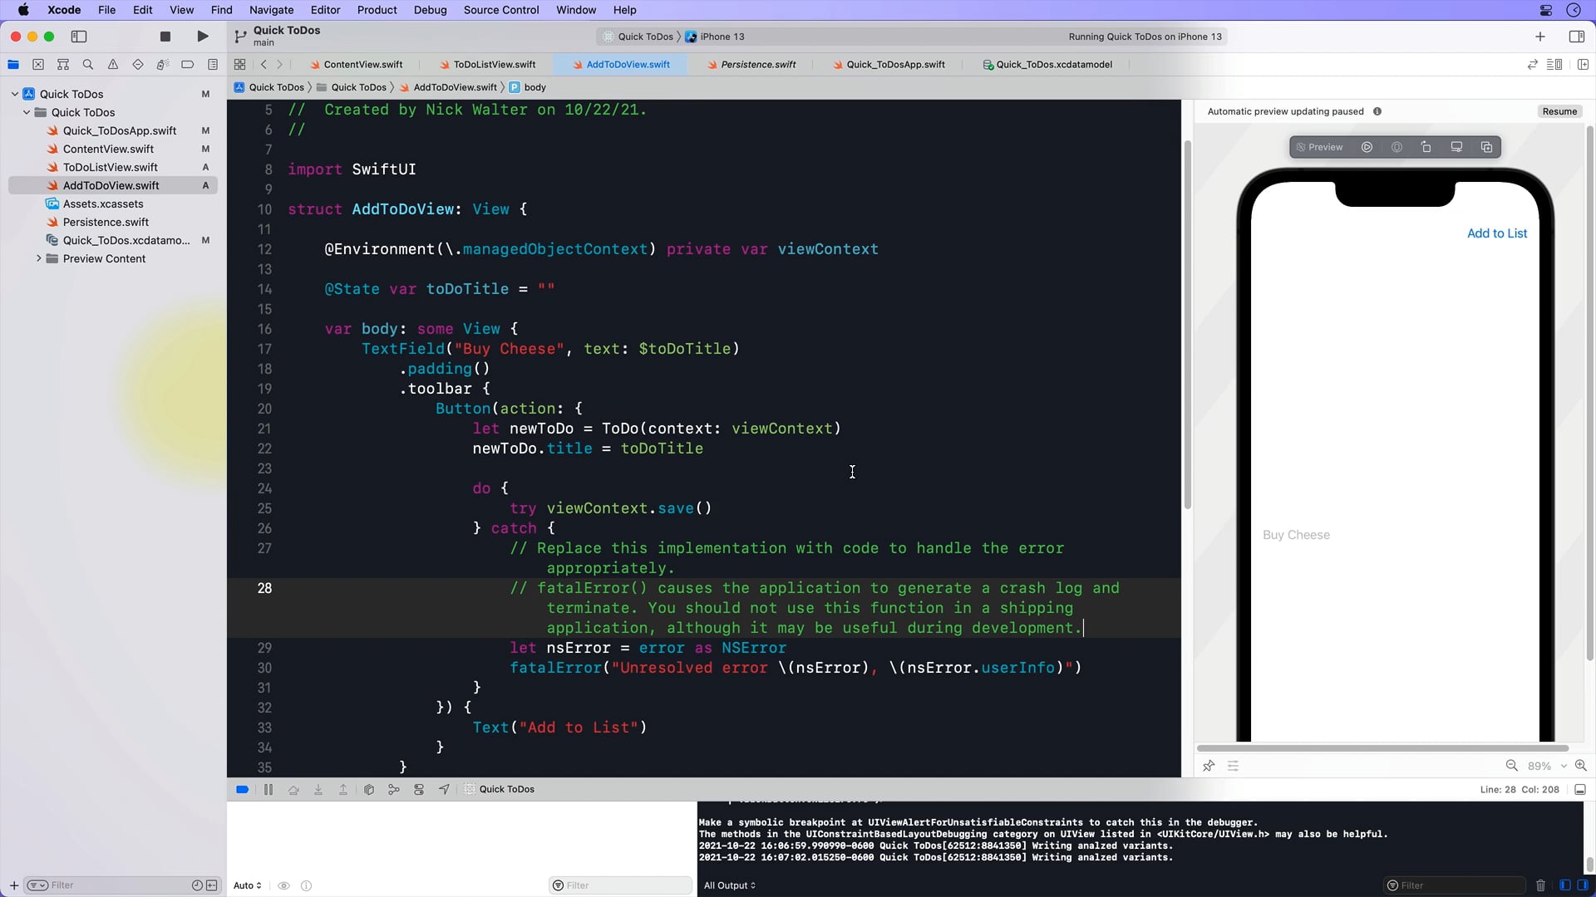The image size is (1596, 897).
Task: Open the related items grid menu
Action: click(x=239, y=64)
